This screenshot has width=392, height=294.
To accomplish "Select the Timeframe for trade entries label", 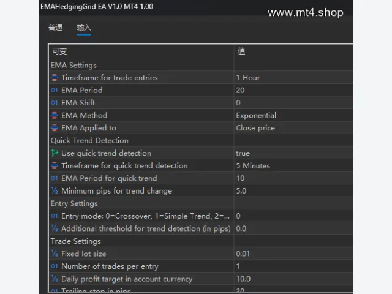I will pos(110,78).
